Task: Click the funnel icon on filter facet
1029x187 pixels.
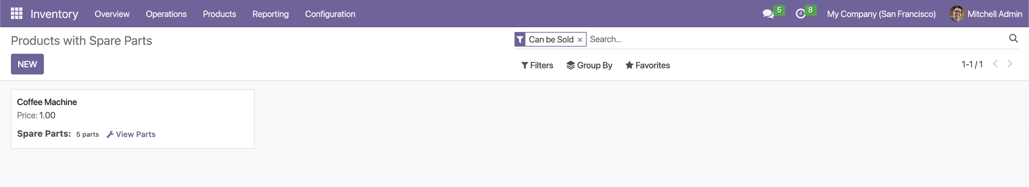Action: (x=520, y=39)
